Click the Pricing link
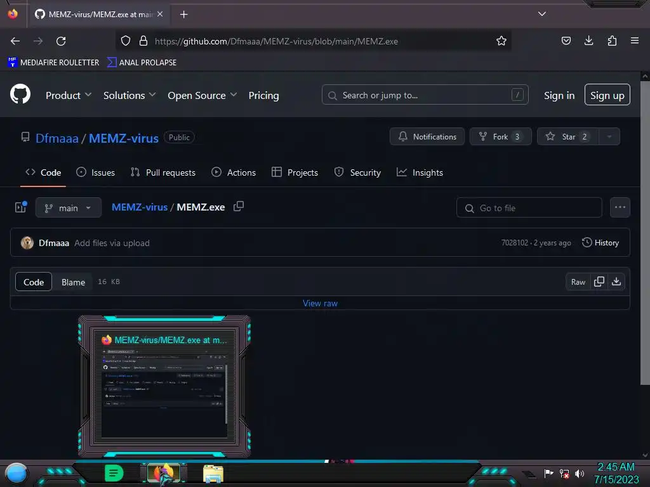The height and width of the screenshot is (487, 650). (x=263, y=95)
